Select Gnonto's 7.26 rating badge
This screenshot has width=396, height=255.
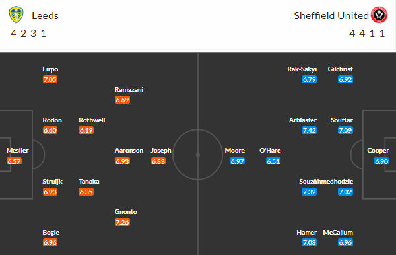click(122, 222)
